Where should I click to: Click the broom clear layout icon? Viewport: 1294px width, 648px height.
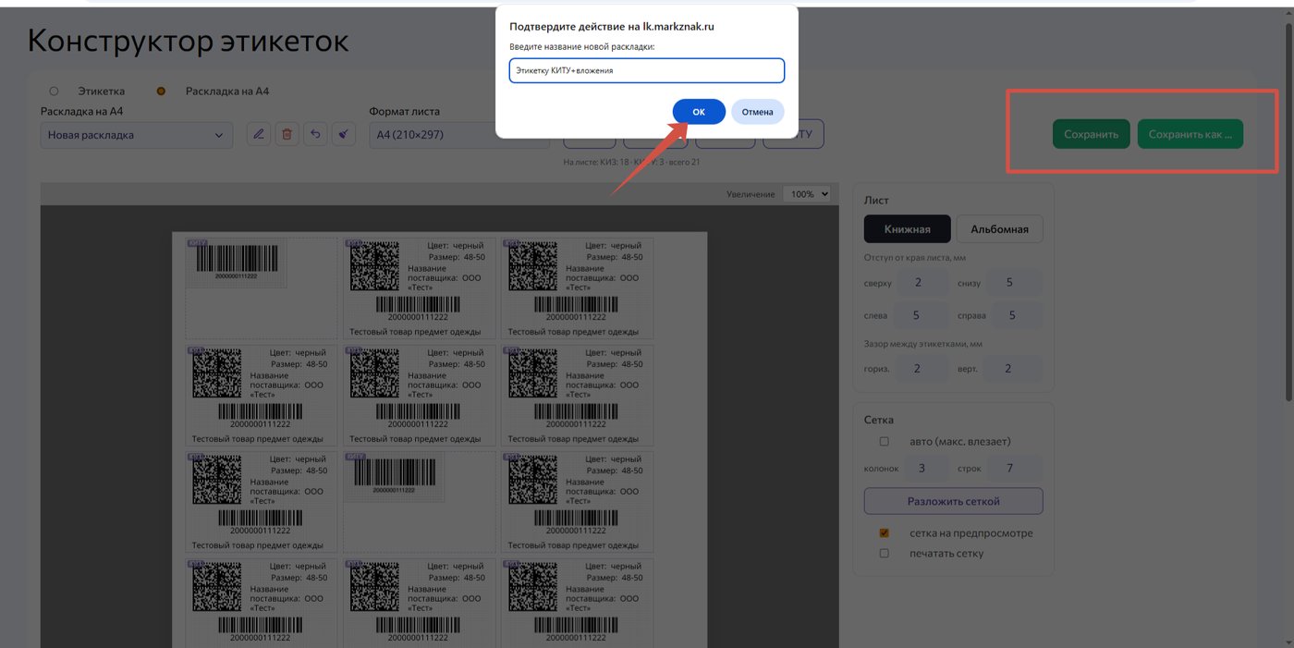(x=343, y=134)
